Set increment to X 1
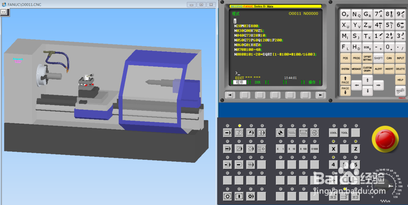This screenshot has width=408, height=205. pos(280,149)
